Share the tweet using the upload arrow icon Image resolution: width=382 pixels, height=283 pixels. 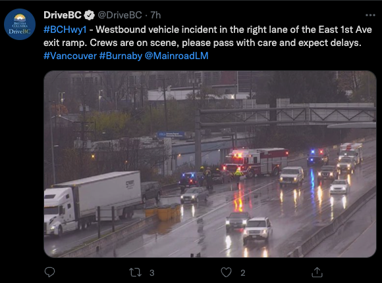point(317,272)
